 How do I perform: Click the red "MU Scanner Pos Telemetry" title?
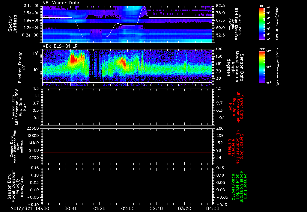tap(236, 147)
